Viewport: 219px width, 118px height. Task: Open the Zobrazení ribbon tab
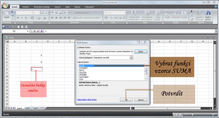[89, 7]
